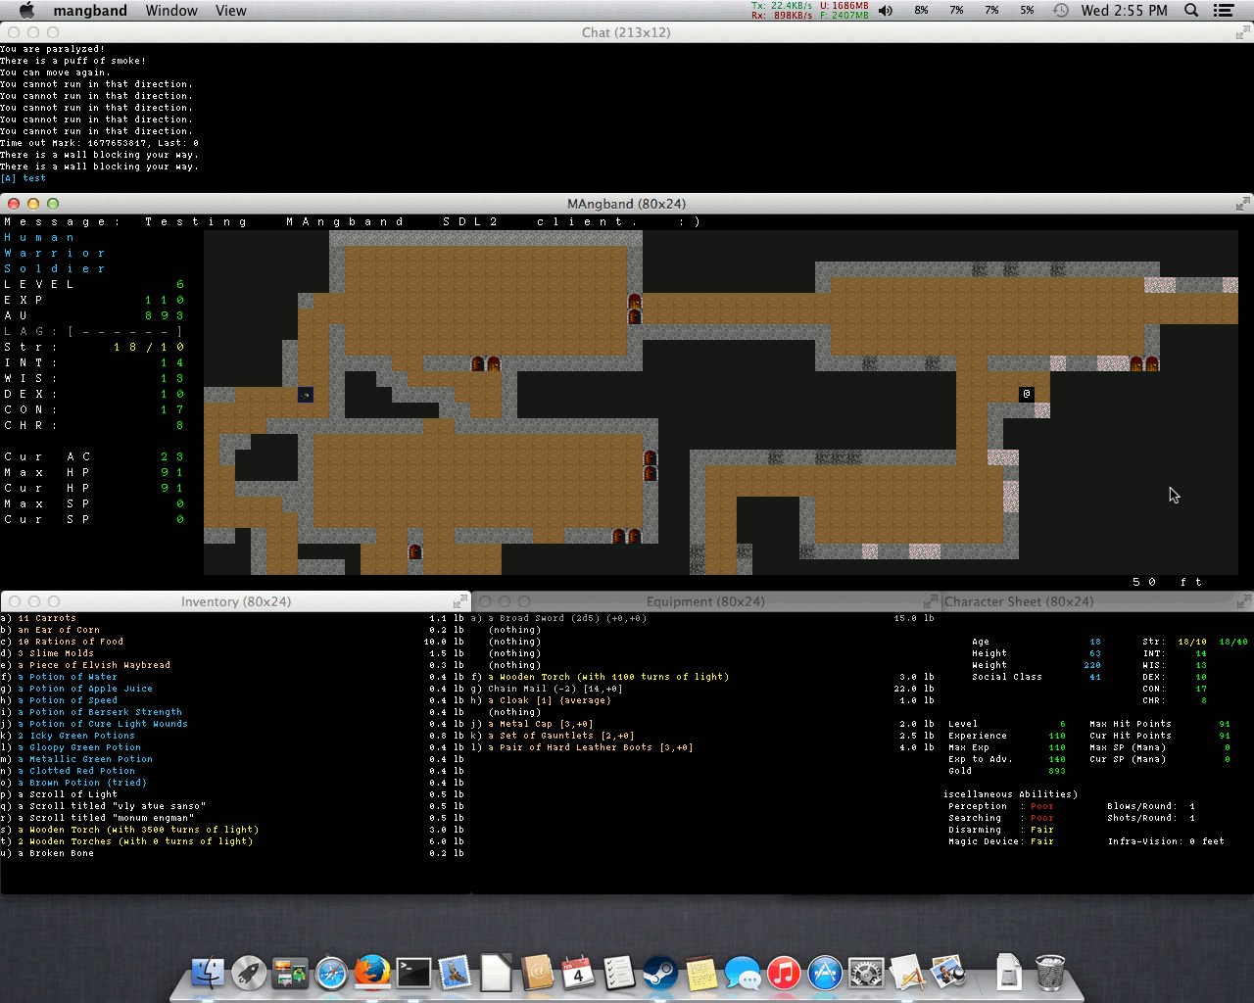Launch Firefox from the dock
Image resolution: width=1254 pixels, height=1003 pixels.
click(x=372, y=973)
